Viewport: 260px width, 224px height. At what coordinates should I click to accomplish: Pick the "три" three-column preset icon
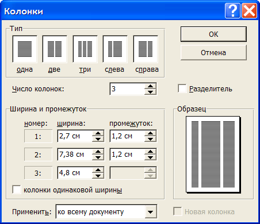(x=85, y=49)
